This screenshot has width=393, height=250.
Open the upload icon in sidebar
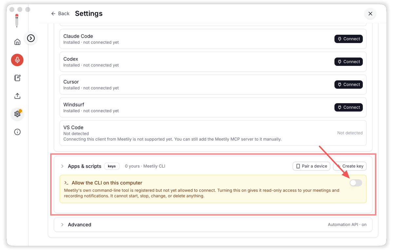point(17,96)
